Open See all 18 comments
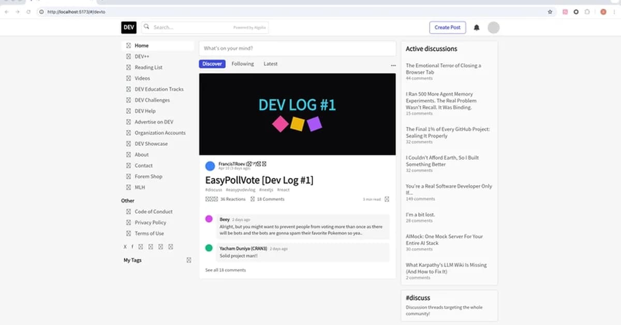 click(225, 270)
